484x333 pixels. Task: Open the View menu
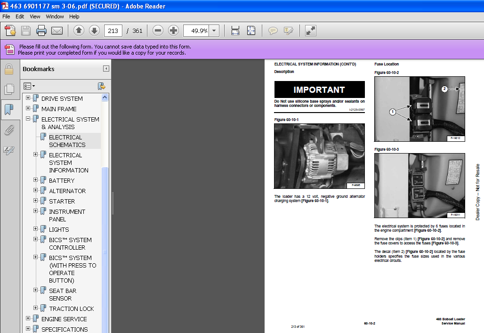tap(35, 16)
